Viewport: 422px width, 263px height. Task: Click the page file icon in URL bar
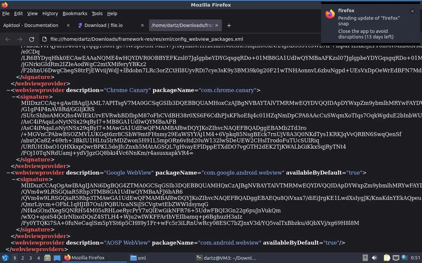pos(45,39)
